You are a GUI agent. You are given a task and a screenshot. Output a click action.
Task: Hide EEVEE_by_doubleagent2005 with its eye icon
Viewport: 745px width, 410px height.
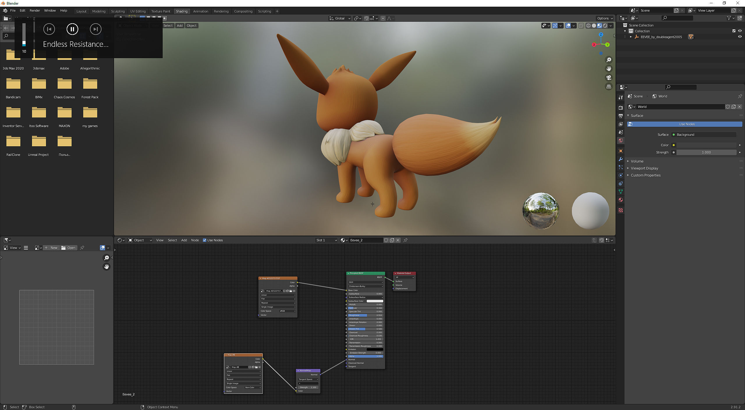[740, 37]
